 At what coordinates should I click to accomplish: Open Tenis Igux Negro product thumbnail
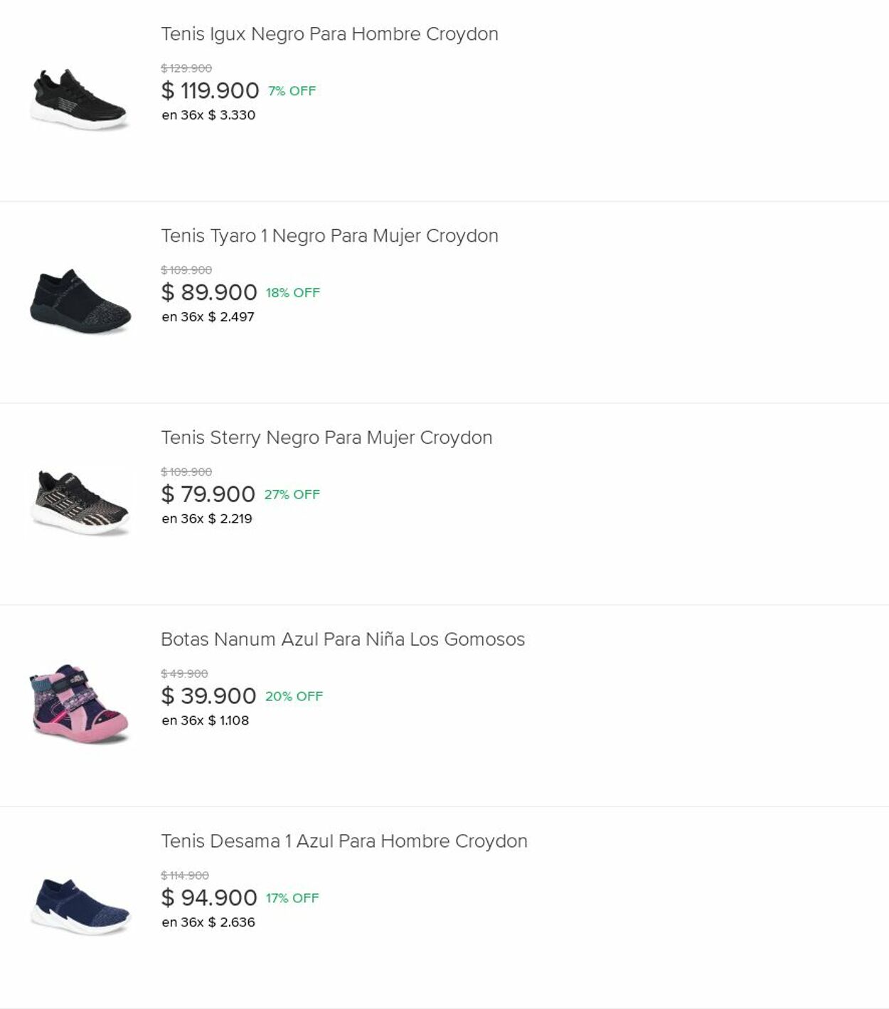click(x=80, y=100)
